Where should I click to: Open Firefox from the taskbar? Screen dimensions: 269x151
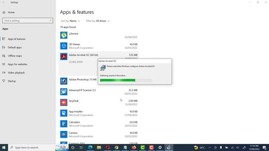(134, 147)
